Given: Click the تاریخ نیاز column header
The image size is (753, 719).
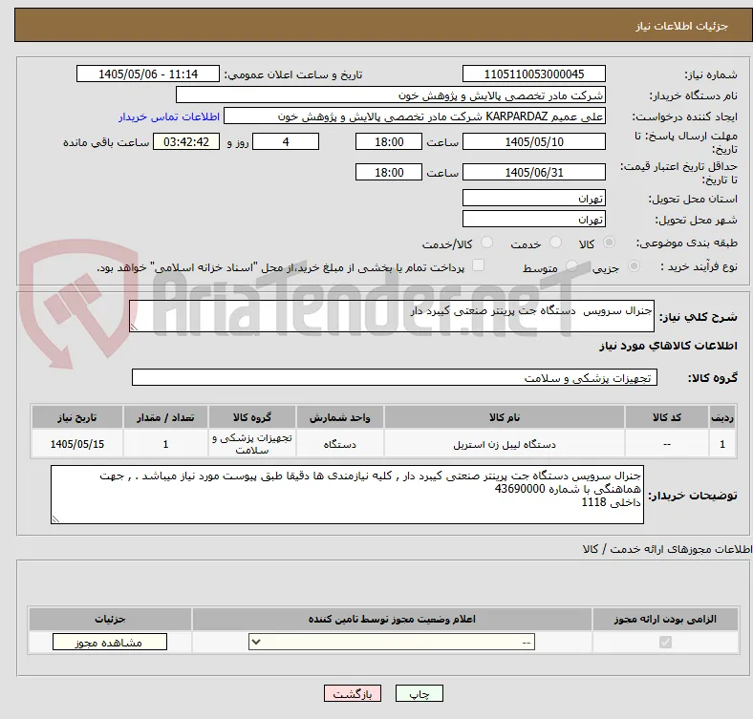Looking at the screenshot, I should coord(76,417).
